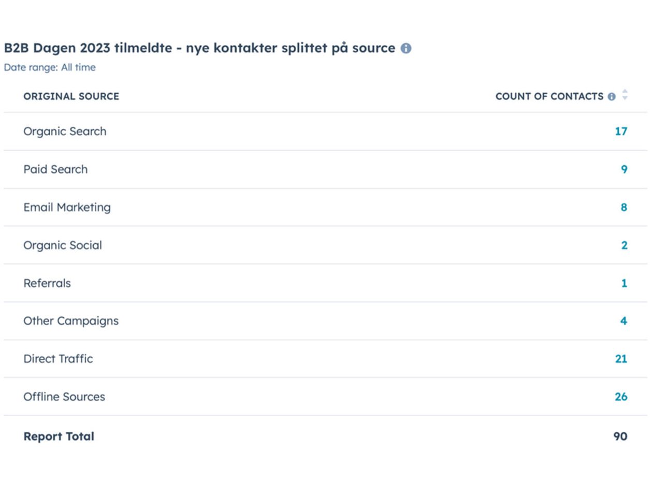Screen dimensions: 656x481
Task: Click the Original Source column header
Action: [x=71, y=96]
